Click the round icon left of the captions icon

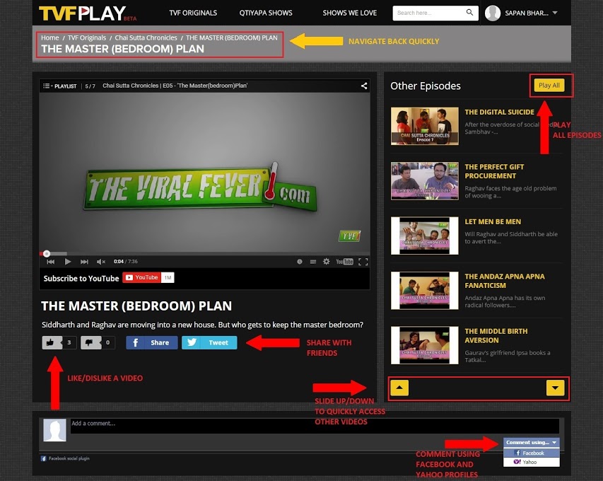[300, 262]
